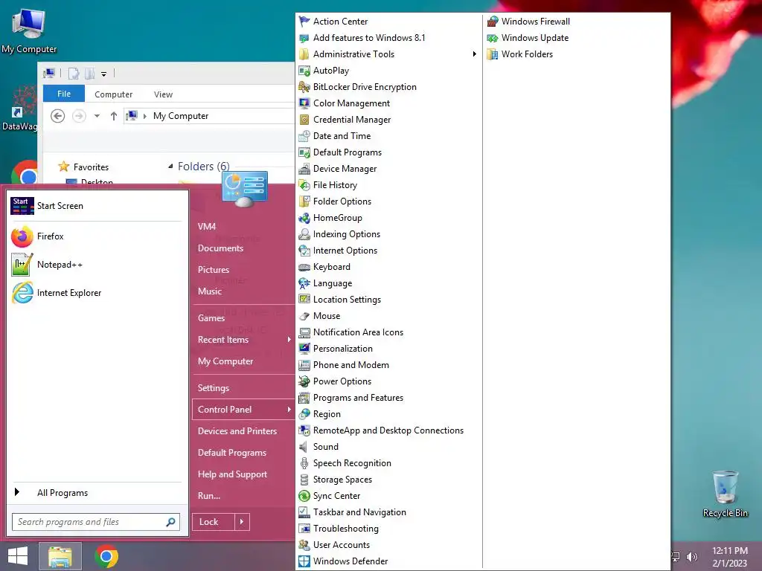
Task: Open the File tab in Explorer
Action: pos(64,94)
